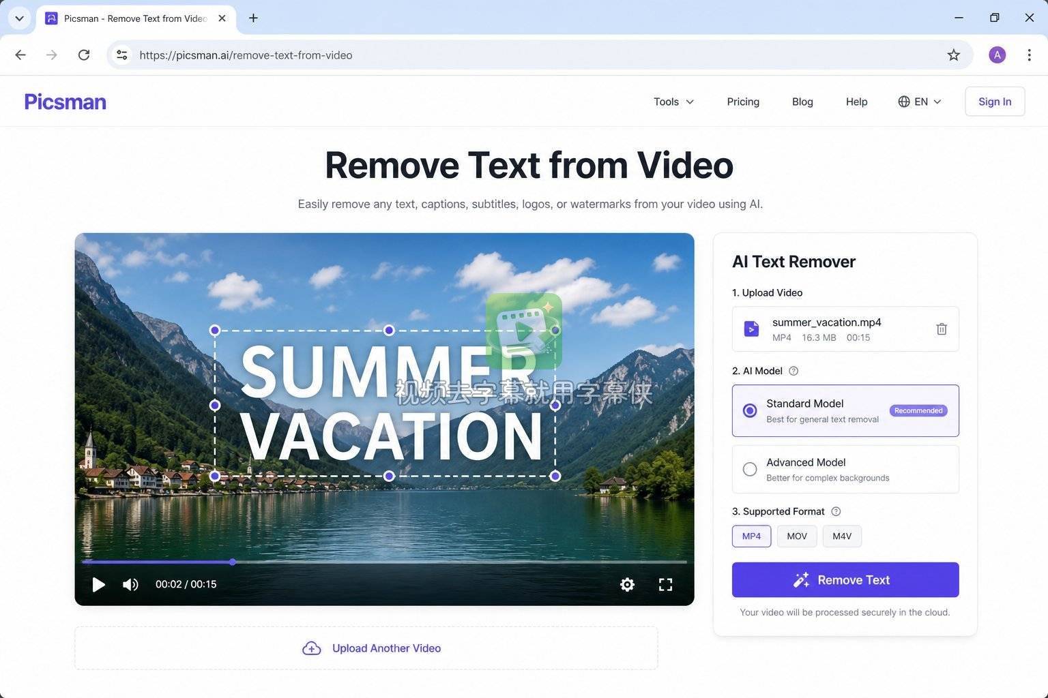Click the Remove Text button

[845, 580]
